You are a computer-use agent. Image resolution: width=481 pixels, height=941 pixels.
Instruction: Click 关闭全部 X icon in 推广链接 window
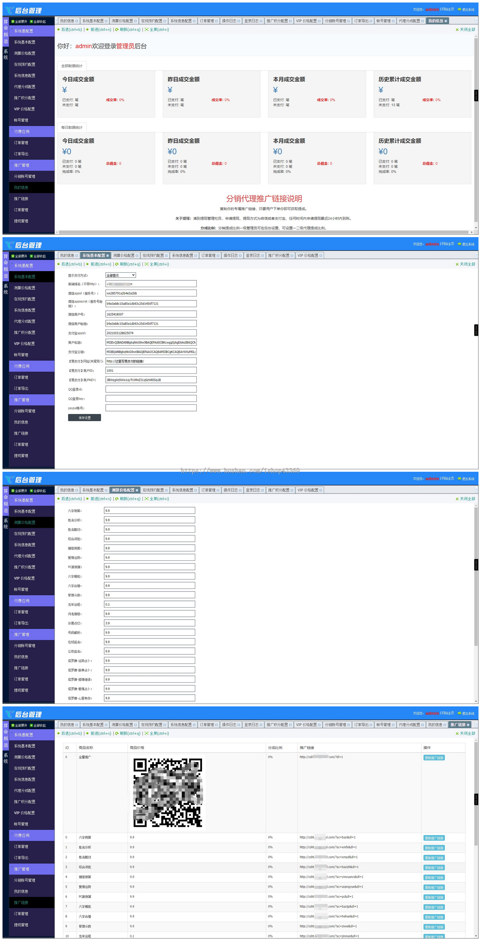click(x=457, y=734)
